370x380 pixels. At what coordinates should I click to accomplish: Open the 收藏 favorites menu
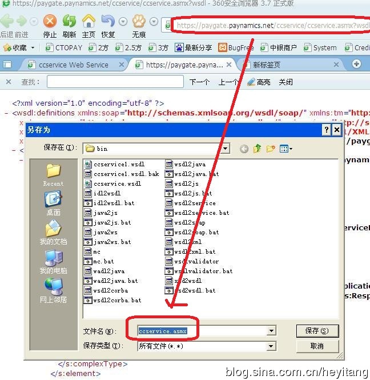19,48
